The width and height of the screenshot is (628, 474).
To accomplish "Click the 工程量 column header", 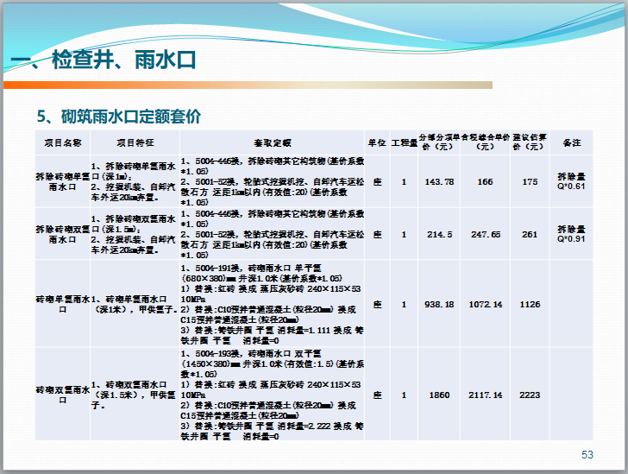I will [x=404, y=142].
